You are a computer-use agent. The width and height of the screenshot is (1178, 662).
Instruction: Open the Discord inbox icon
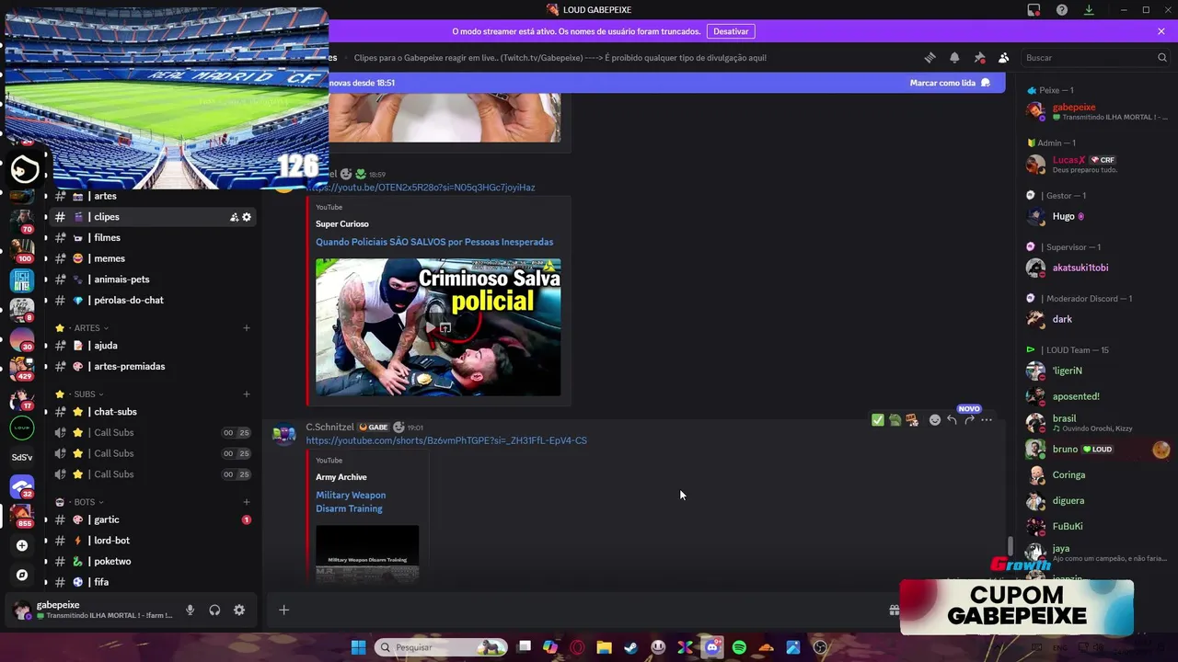1034,10
